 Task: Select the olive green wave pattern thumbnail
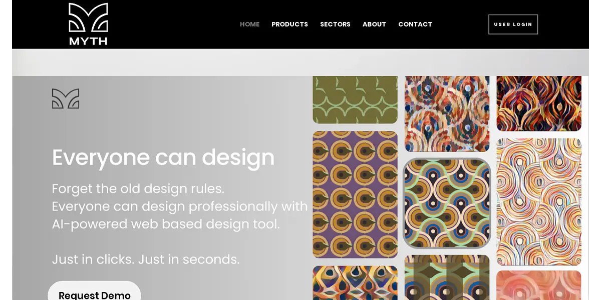pyautogui.click(x=355, y=100)
